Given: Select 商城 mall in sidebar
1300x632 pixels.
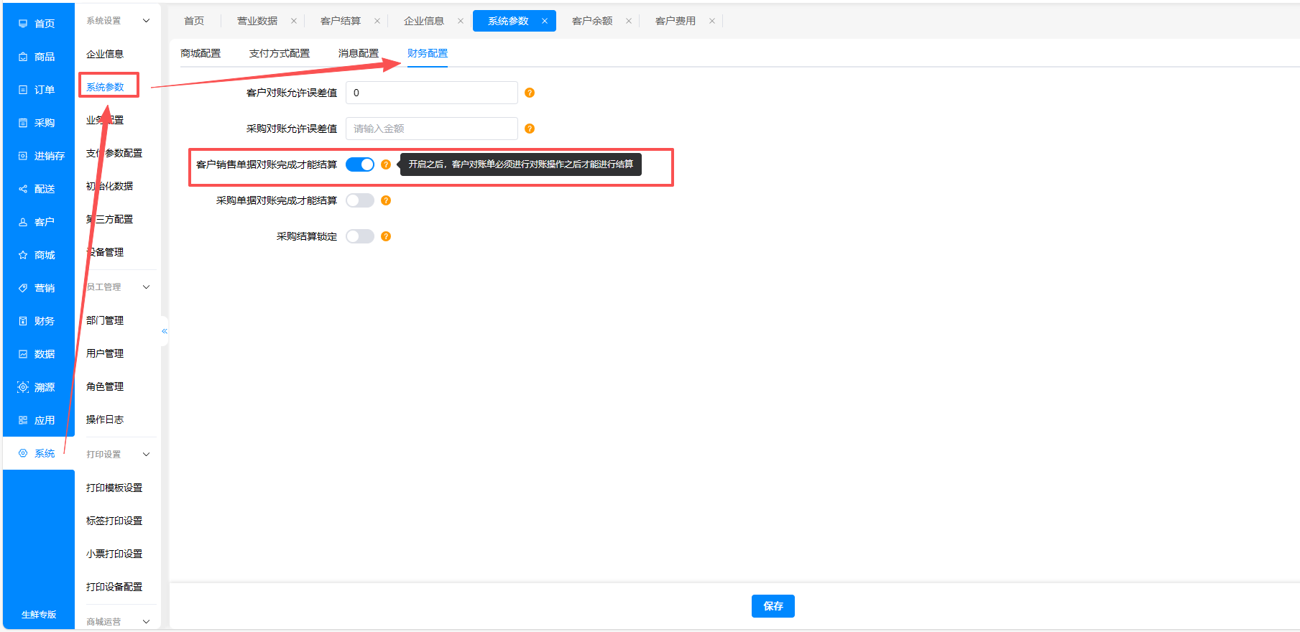Looking at the screenshot, I should [x=37, y=255].
